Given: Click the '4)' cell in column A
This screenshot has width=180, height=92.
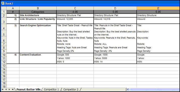Looking at the screenshot, I should 13,55.
